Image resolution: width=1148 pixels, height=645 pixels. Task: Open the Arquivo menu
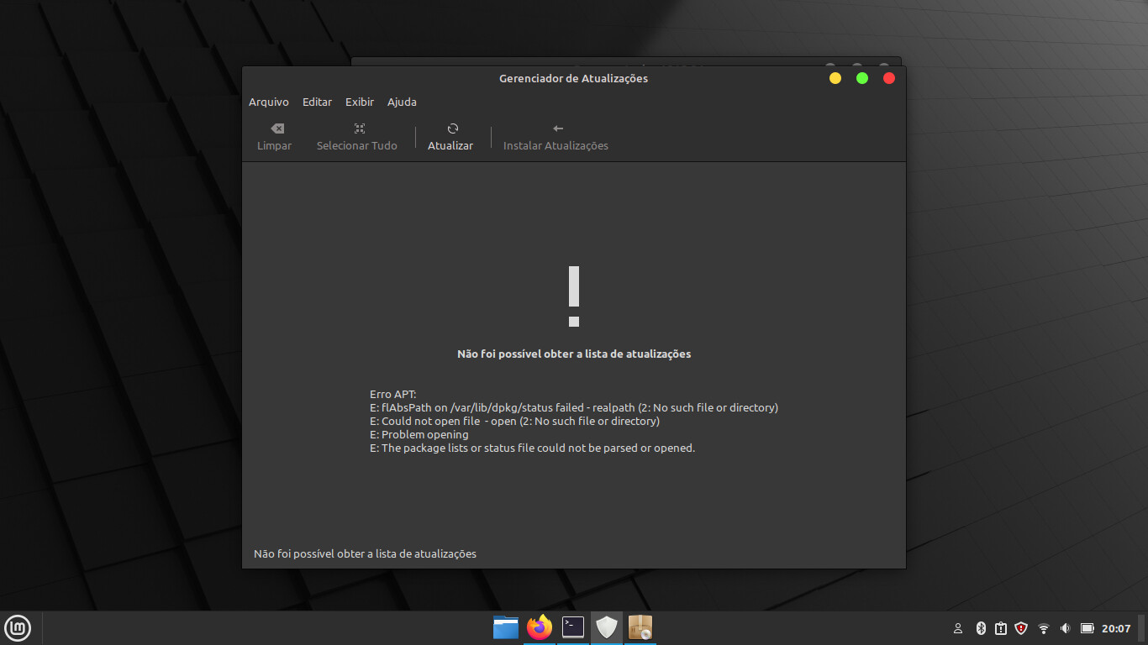tap(268, 102)
